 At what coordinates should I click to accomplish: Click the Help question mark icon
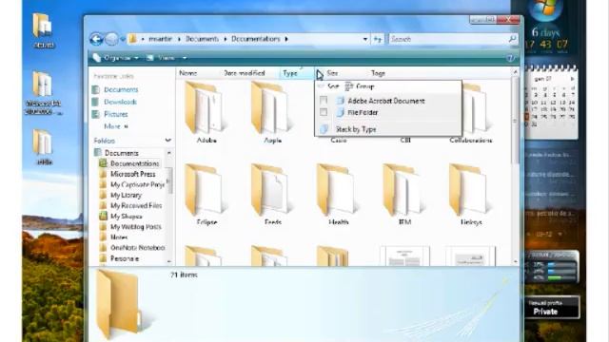510,58
